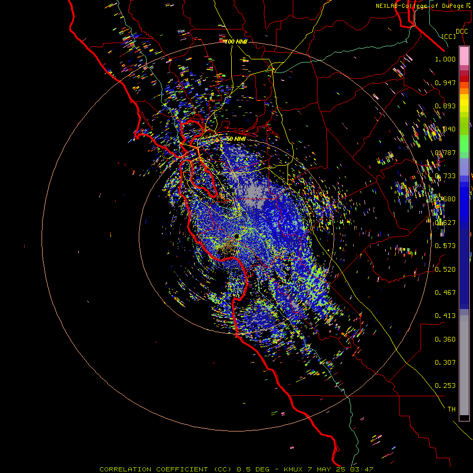473x473 pixels.
Task: Select the 0.307 scale value
Action: pos(445,363)
